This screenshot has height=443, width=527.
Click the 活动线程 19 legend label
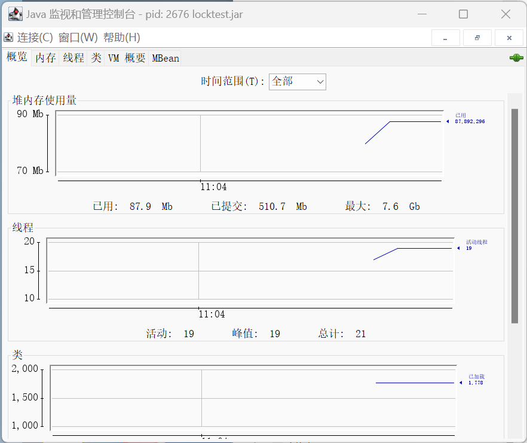click(476, 245)
